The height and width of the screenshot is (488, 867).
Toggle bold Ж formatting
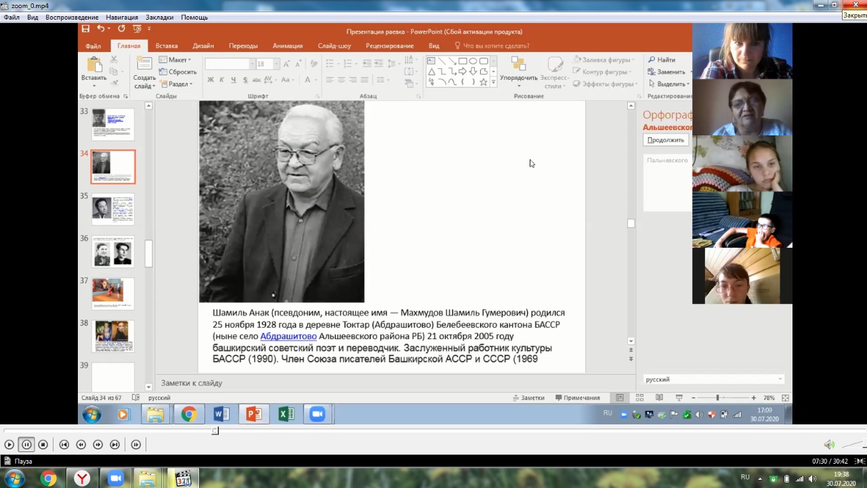coord(211,80)
